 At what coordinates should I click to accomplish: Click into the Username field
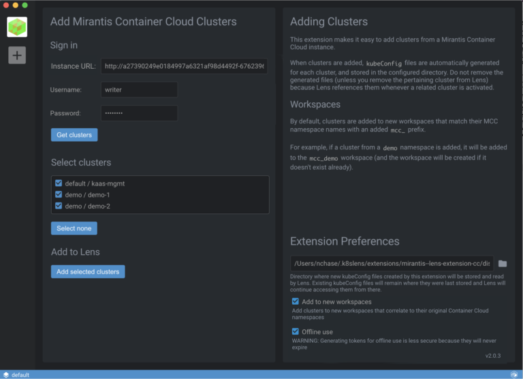coord(139,90)
